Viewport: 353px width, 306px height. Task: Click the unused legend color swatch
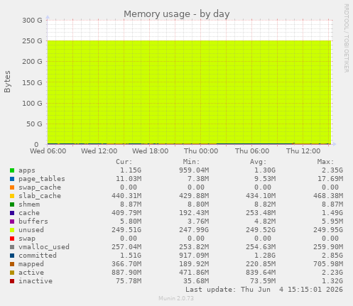click(12, 230)
